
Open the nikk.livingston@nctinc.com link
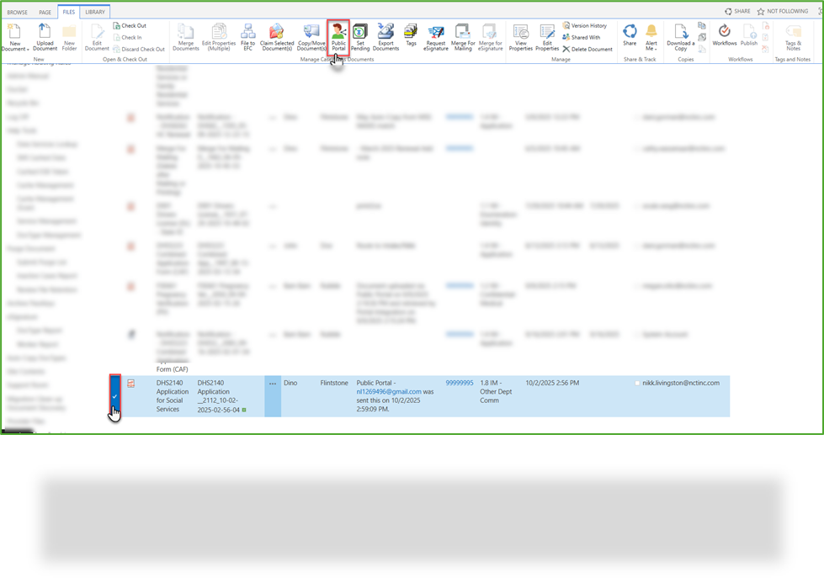682,383
